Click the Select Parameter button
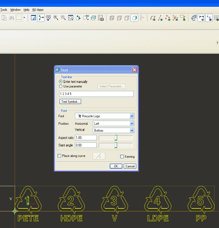The height and width of the screenshot is (228, 219). click(x=111, y=86)
